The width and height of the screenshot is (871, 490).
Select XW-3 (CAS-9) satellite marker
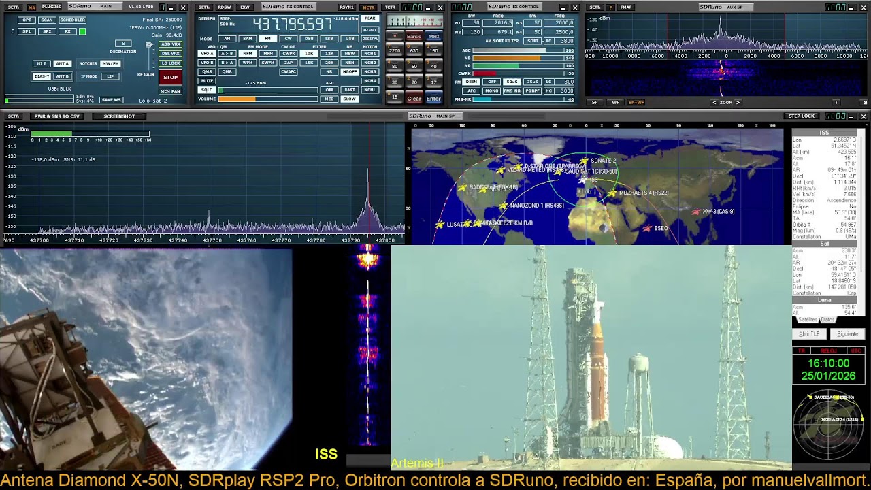695,212
